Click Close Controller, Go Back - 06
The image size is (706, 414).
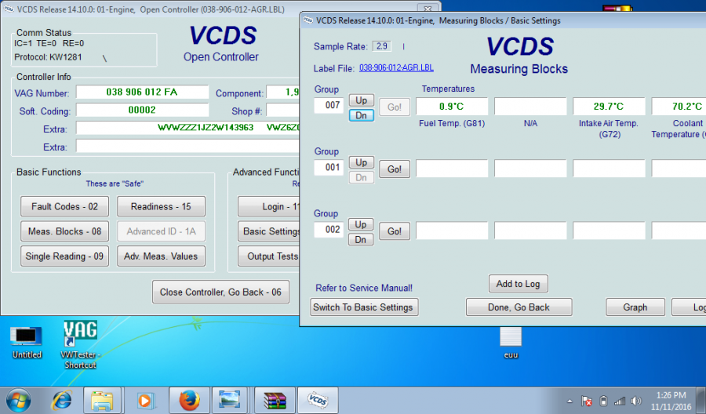point(220,292)
